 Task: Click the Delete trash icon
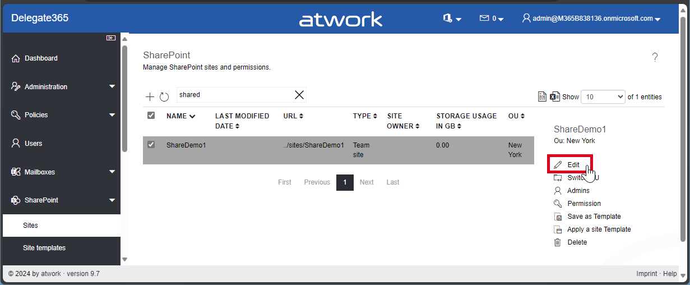tap(557, 242)
